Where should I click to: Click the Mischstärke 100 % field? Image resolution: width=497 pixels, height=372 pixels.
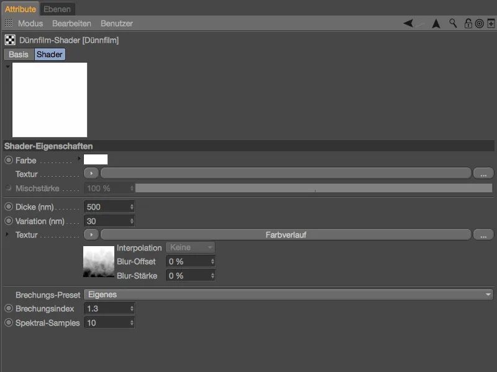click(109, 188)
